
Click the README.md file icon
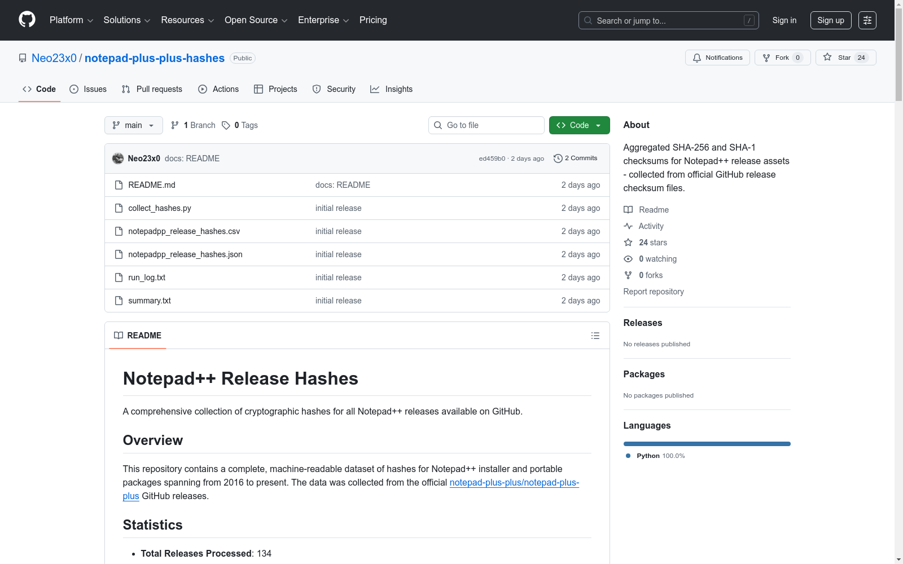coord(119,185)
